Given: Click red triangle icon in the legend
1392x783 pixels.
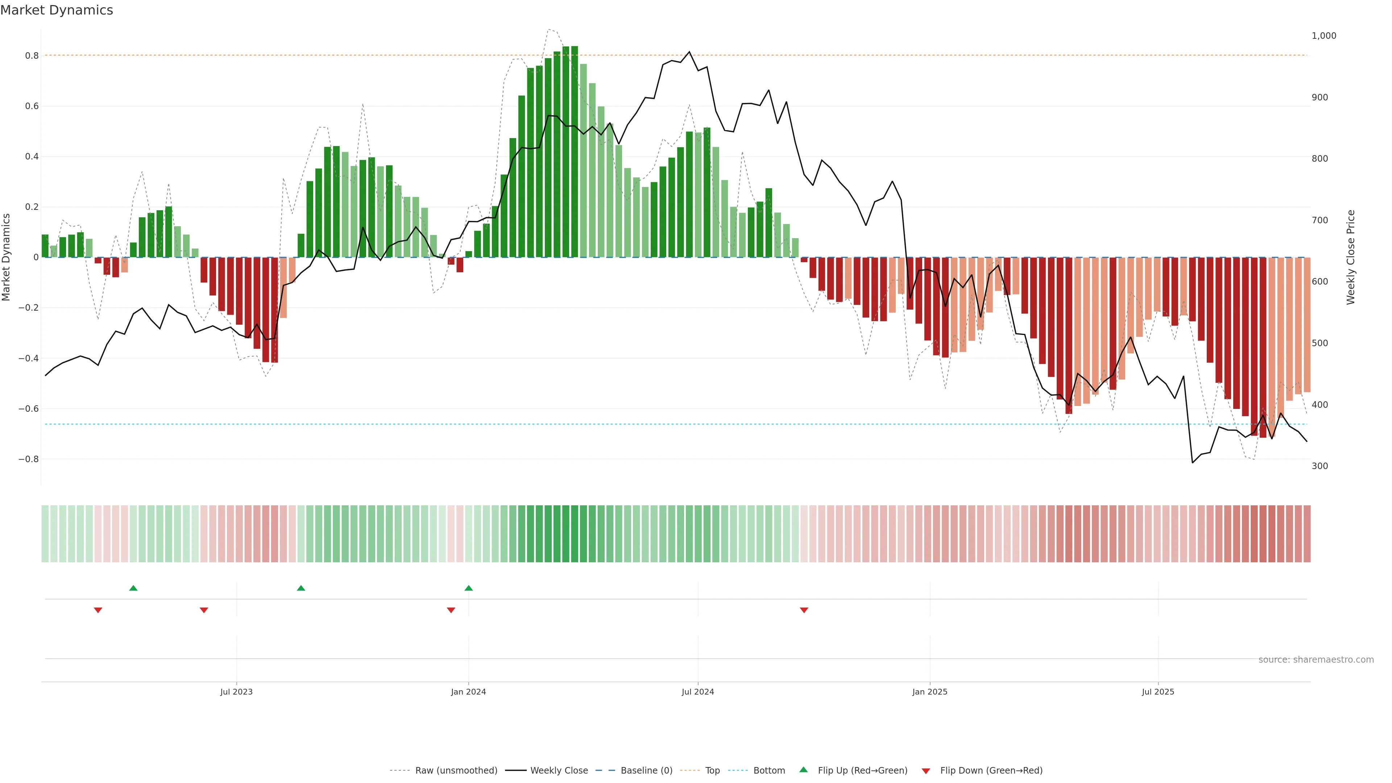Looking at the screenshot, I should click(926, 771).
